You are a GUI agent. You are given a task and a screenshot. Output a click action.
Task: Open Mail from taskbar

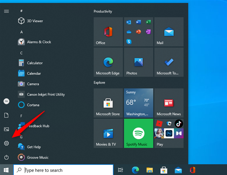pyautogui.click(x=178, y=170)
